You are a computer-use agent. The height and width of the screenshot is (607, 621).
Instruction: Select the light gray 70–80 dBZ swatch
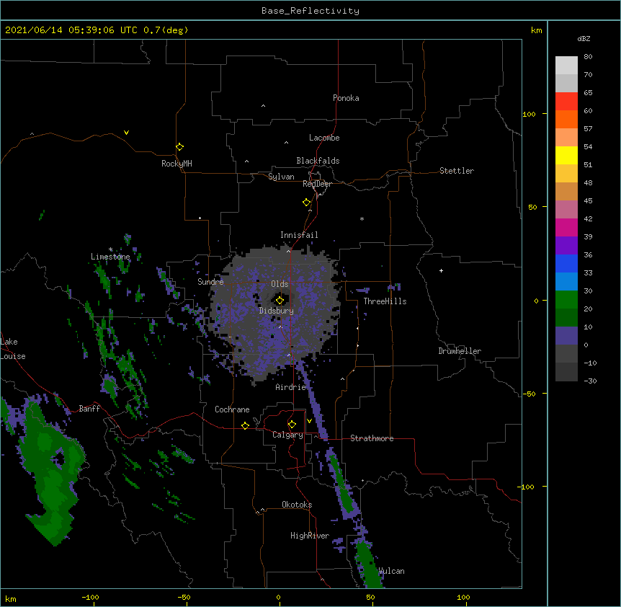pyautogui.click(x=566, y=66)
